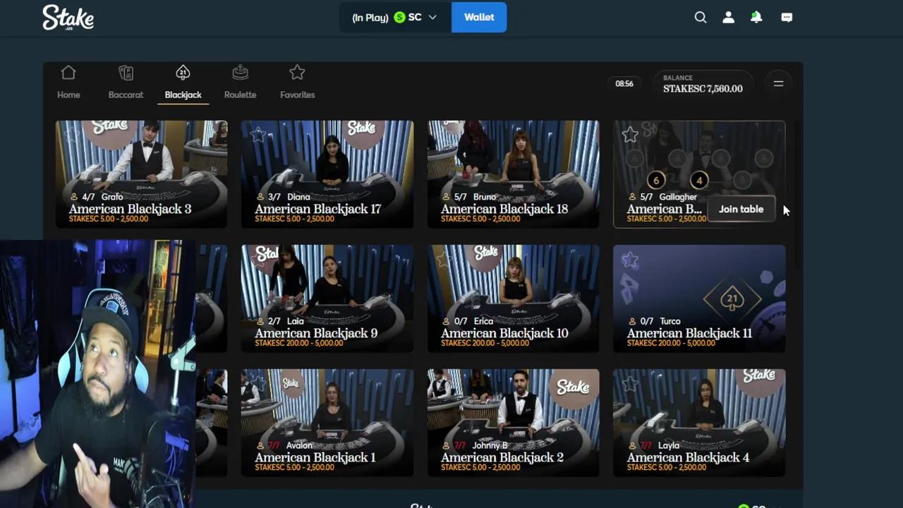Click the Baccarat cards icon
The height and width of the screenshot is (508, 903).
coord(126,73)
